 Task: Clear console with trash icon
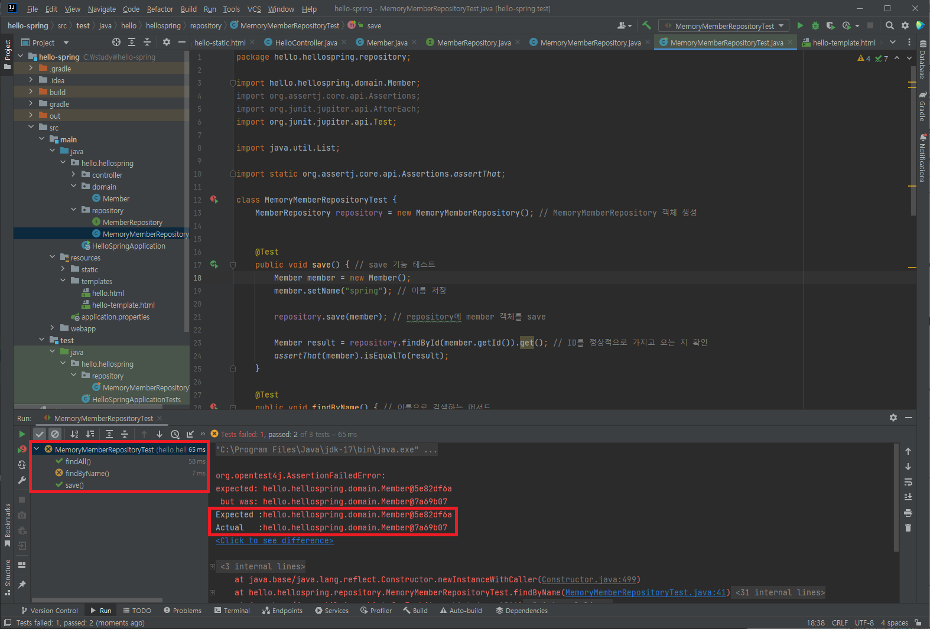(x=908, y=528)
